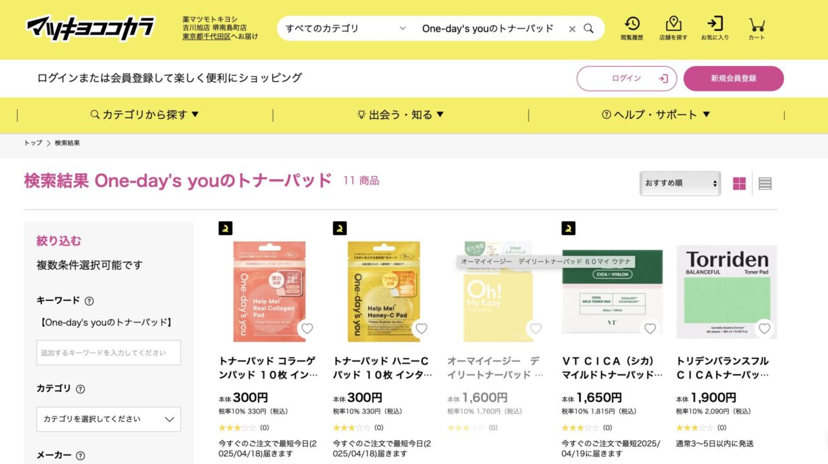Open the shopping cart icon
This screenshot has width=828, height=464.
tap(756, 28)
